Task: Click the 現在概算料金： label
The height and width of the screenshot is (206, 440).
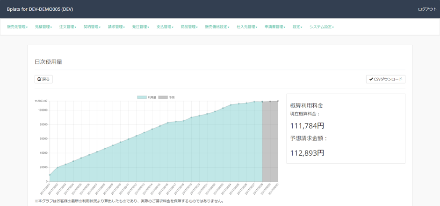Action: pos(305,114)
